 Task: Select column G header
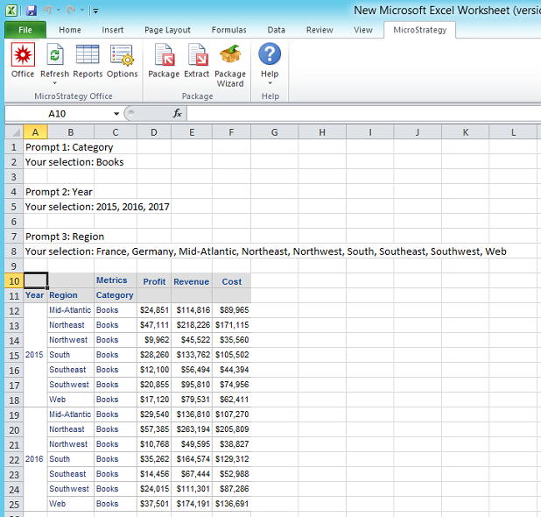click(274, 132)
